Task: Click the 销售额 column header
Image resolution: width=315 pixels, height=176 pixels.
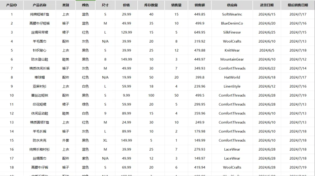Action: click(199, 5)
